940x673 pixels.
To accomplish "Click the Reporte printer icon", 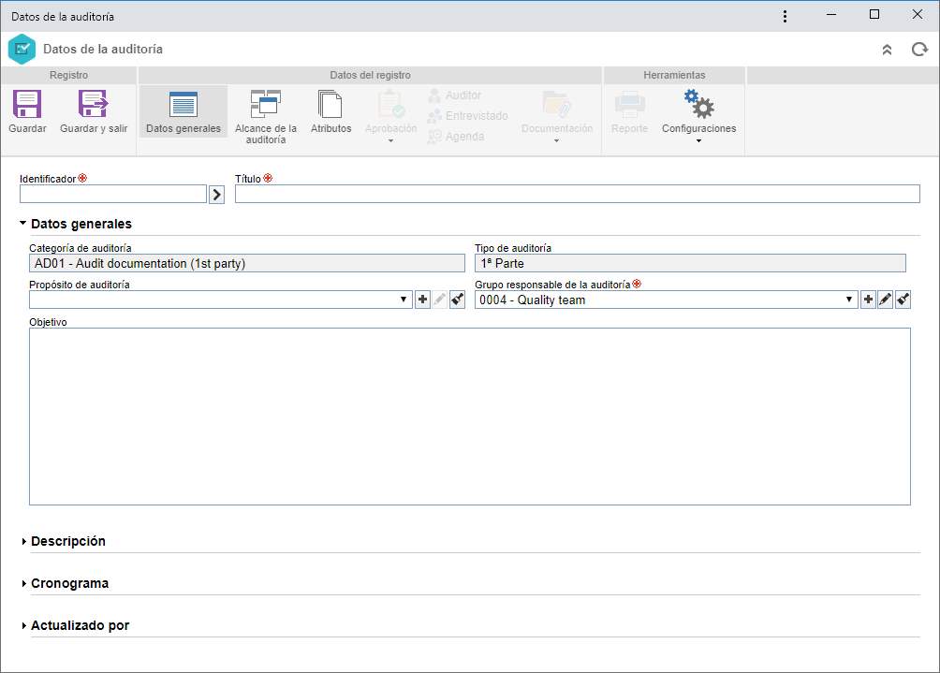I will [629, 105].
